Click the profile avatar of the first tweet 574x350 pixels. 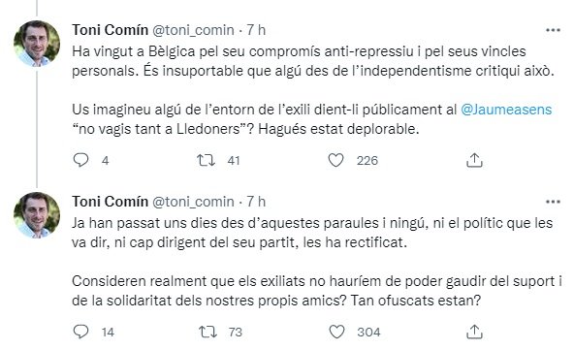click(x=37, y=44)
